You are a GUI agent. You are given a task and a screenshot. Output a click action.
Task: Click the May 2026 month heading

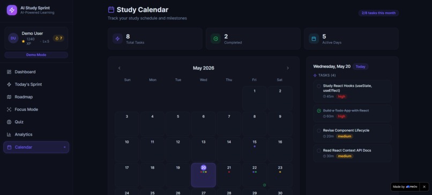203,68
